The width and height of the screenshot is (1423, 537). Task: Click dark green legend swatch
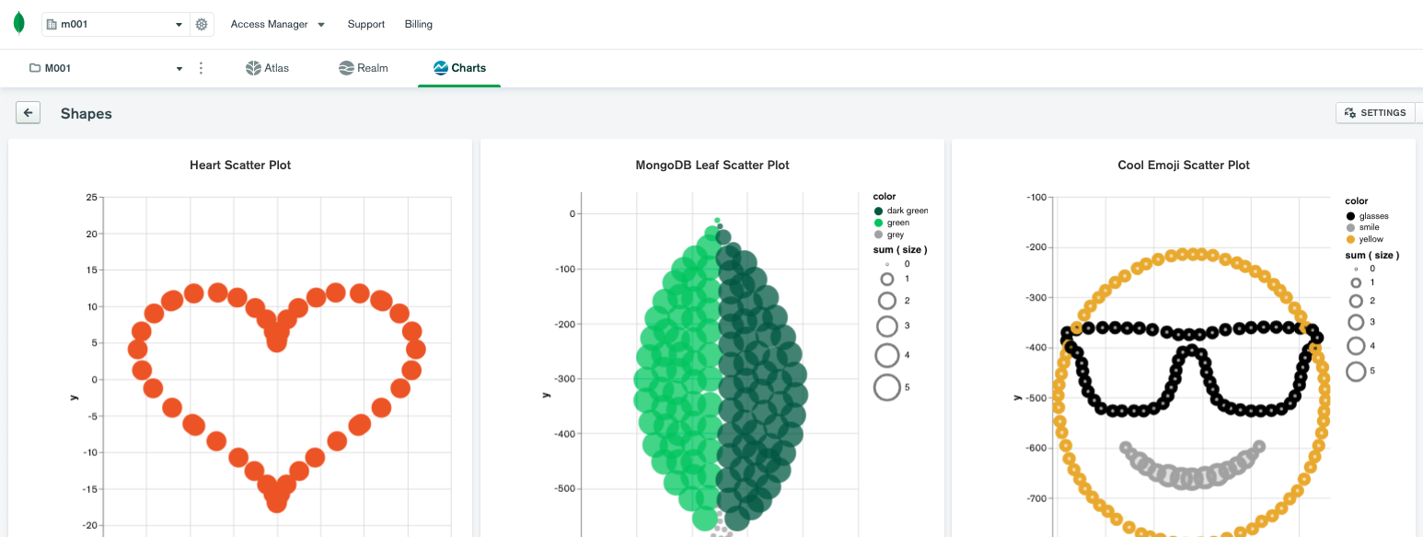click(879, 211)
